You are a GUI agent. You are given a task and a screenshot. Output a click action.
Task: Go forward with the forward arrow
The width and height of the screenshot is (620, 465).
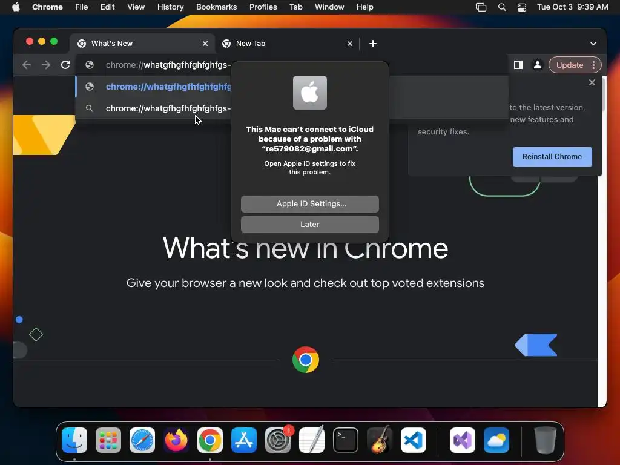46,65
